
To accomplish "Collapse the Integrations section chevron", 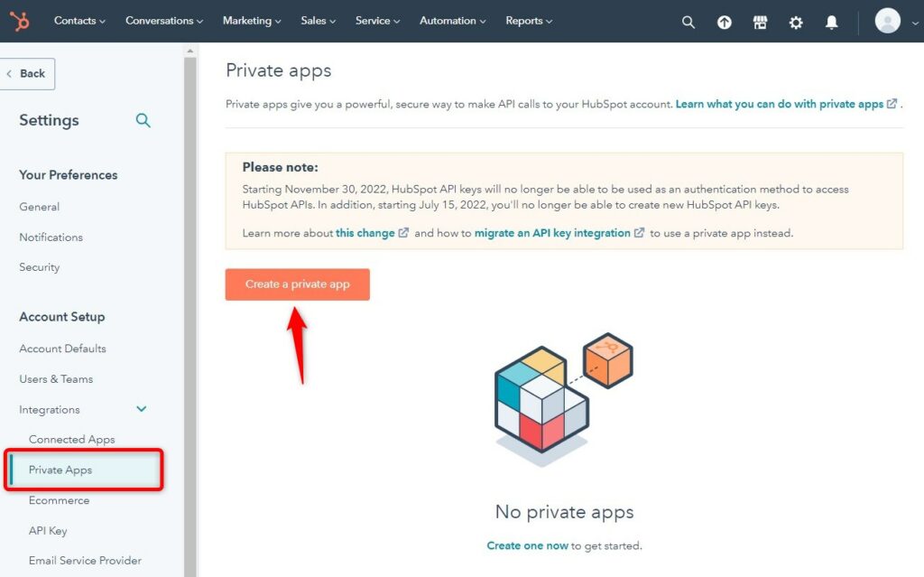I will [142, 409].
